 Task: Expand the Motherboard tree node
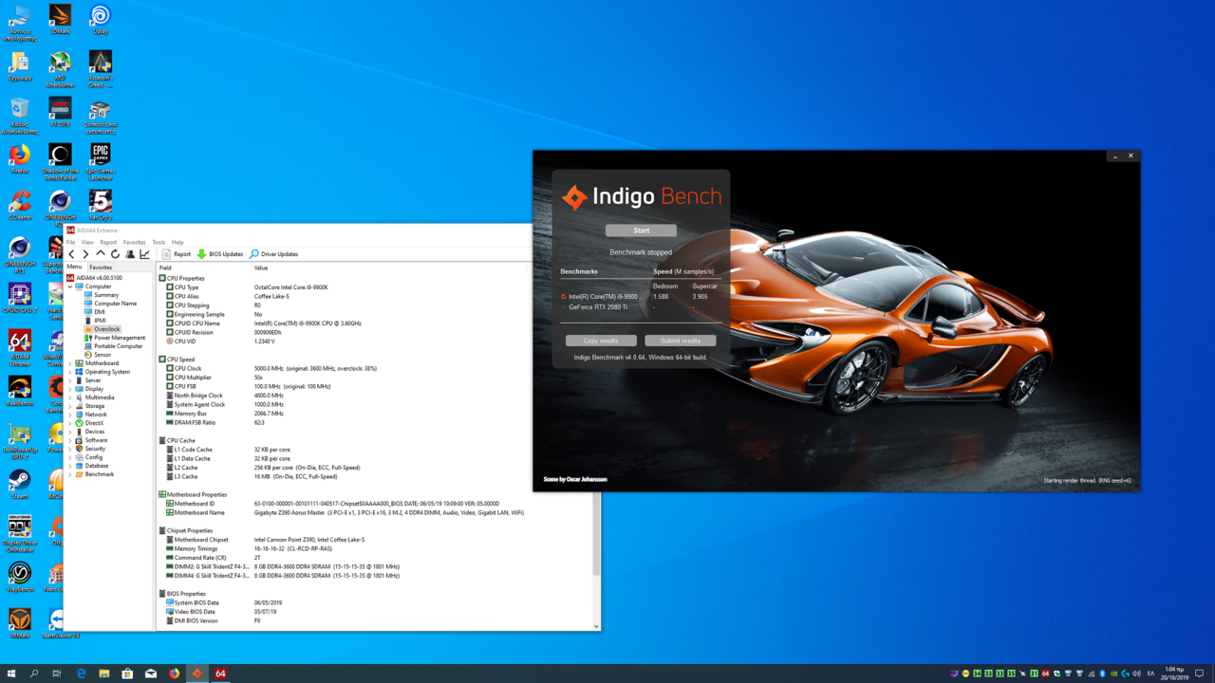(70, 363)
